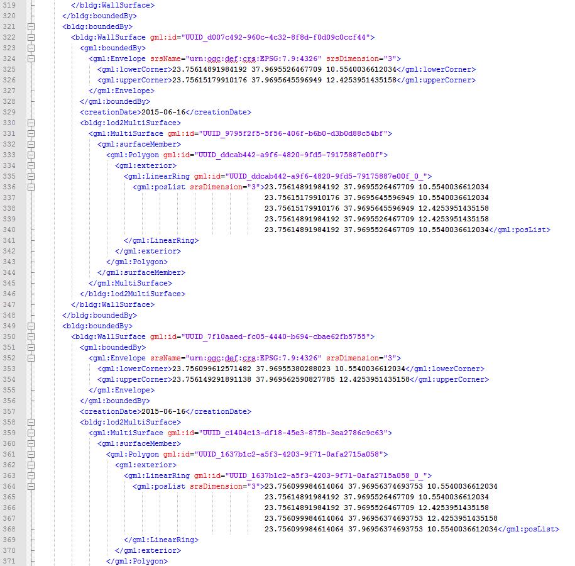This screenshot has width=575, height=566.
Task: Collapse the Polygon fold on line 361
Action: click(31, 454)
